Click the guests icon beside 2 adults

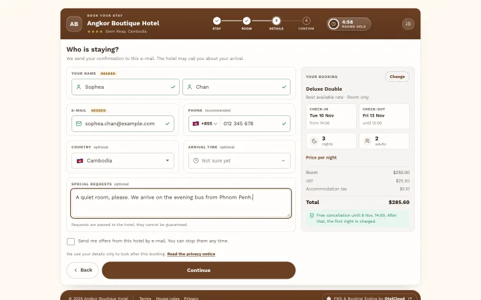[367, 141]
